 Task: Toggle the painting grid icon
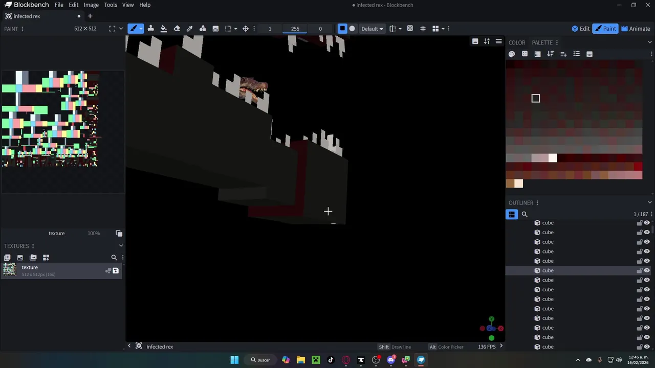click(x=423, y=29)
